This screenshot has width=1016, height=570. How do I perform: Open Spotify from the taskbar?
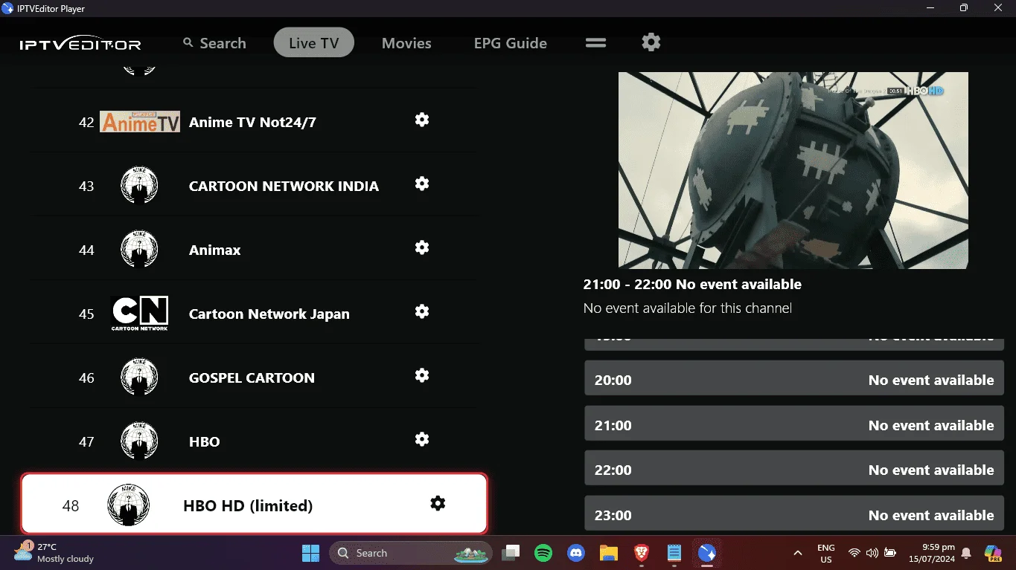coord(543,553)
